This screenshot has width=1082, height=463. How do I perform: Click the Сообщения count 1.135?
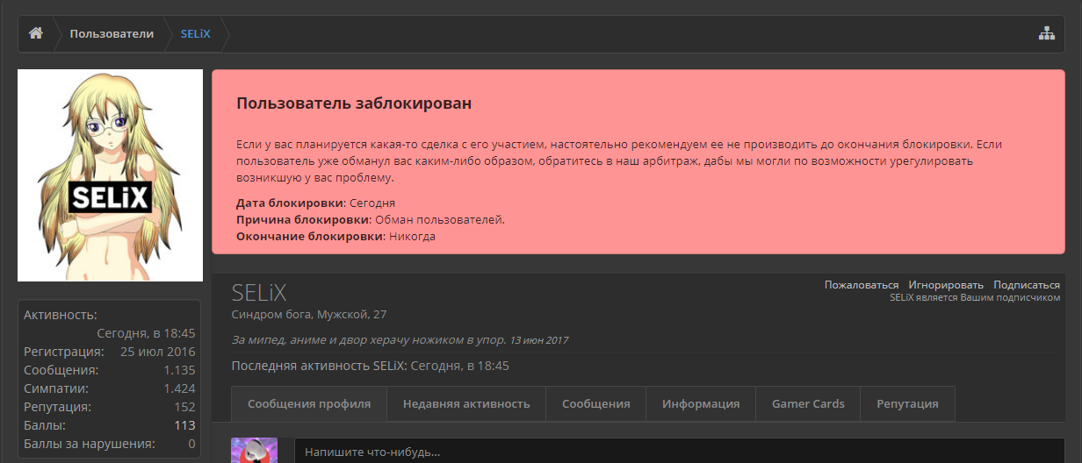coord(179,370)
